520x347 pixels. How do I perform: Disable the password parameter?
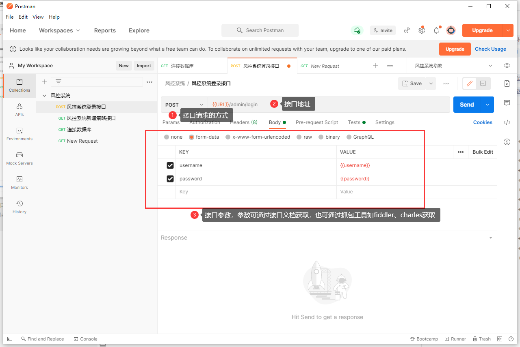pyautogui.click(x=170, y=178)
